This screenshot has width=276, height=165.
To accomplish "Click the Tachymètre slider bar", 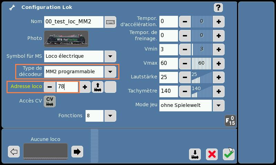I will coord(202,91).
